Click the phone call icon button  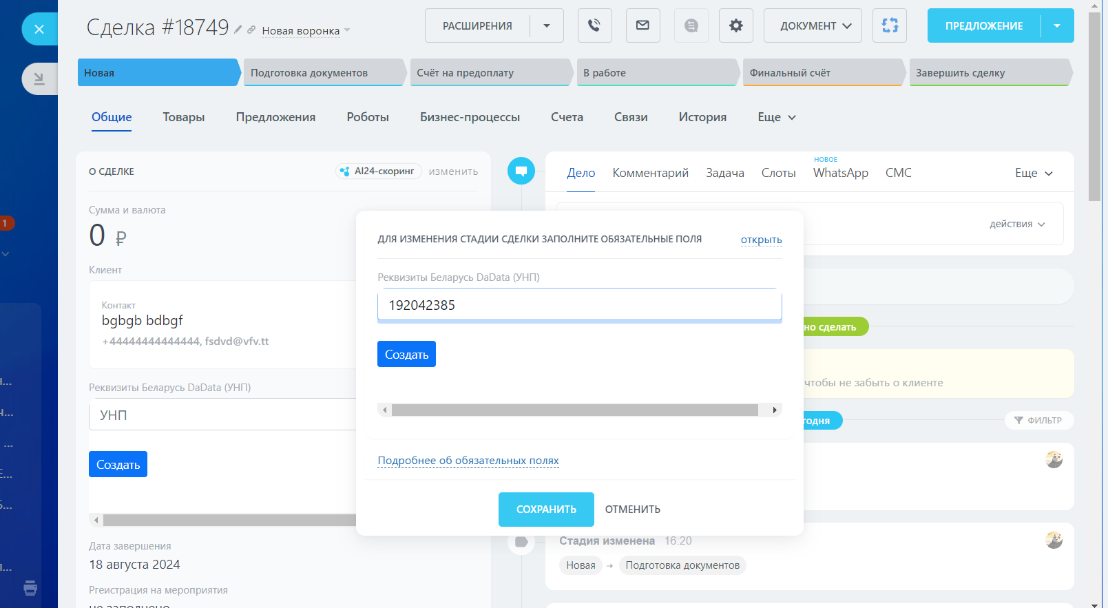(x=594, y=25)
